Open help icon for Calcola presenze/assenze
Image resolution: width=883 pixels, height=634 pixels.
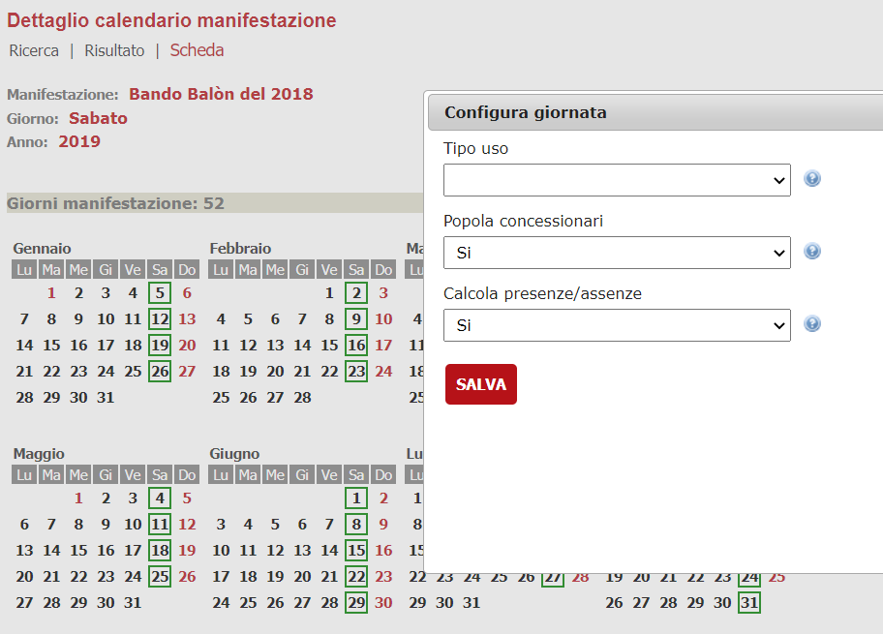[x=811, y=322]
